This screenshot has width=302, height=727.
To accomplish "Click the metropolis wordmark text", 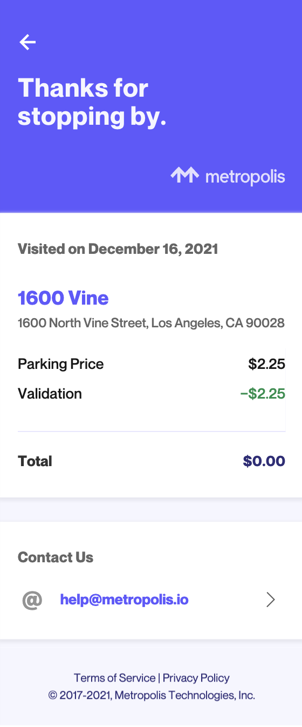I will pos(245,177).
